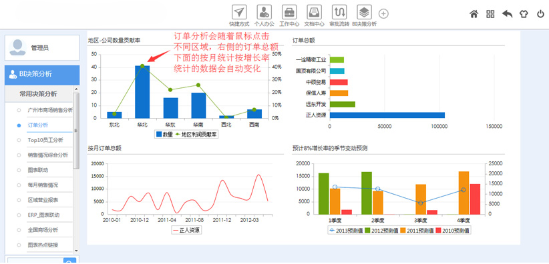Select the 订单分析 radio item
This screenshot has width=549, height=264.
(x=19, y=125)
